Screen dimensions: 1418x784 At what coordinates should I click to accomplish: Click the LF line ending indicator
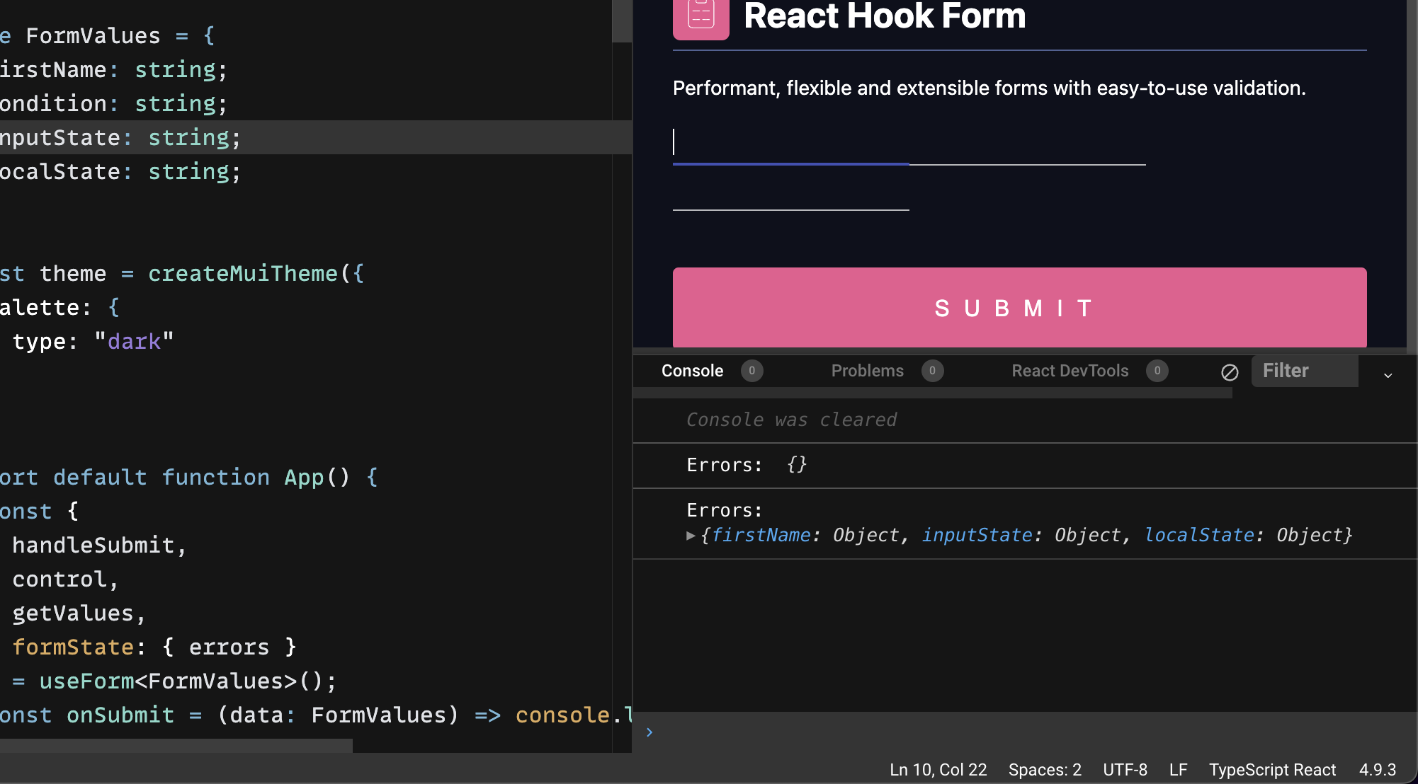1178,770
